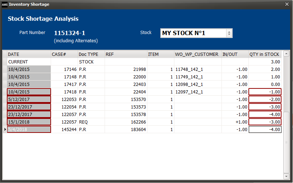Select IN/OUT value +1.00
The height and width of the screenshot is (183, 293).
[x=235, y=122]
